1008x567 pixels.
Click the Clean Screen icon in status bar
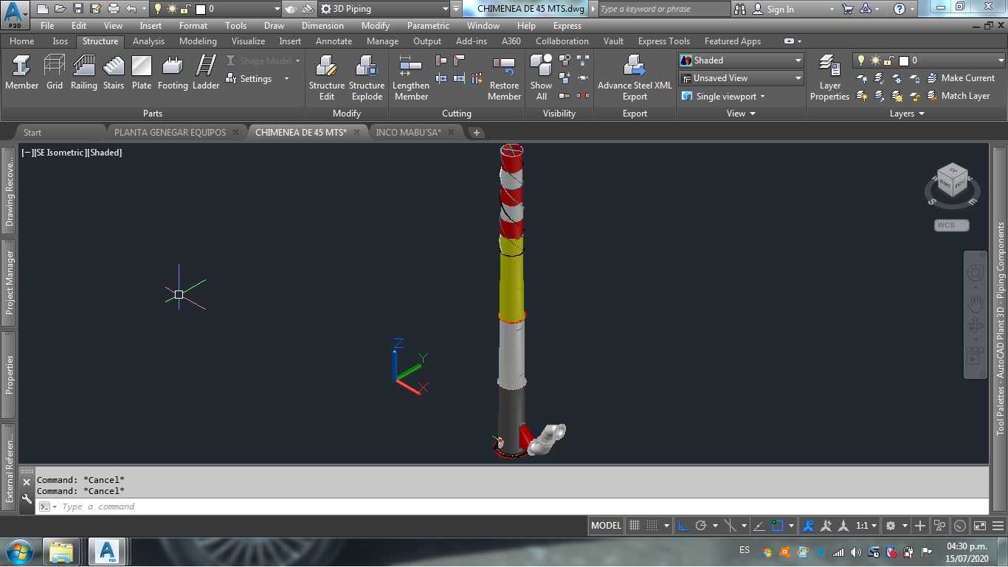[980, 526]
